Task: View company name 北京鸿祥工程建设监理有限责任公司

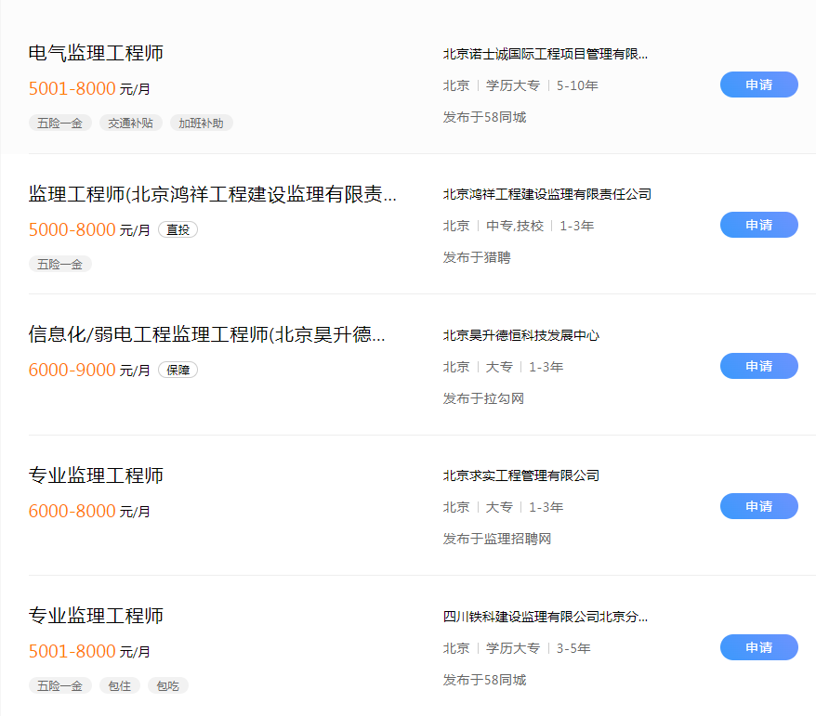Action: point(546,195)
